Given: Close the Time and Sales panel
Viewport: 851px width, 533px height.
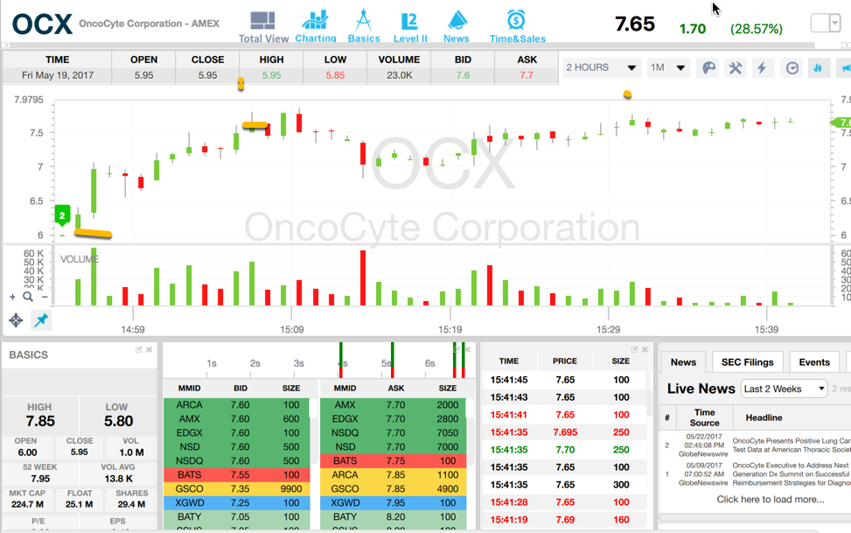Looking at the screenshot, I should click(x=645, y=350).
